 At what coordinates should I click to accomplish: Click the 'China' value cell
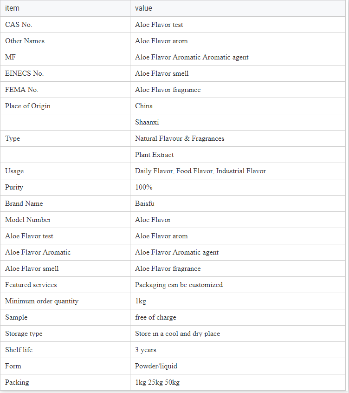(x=238, y=106)
